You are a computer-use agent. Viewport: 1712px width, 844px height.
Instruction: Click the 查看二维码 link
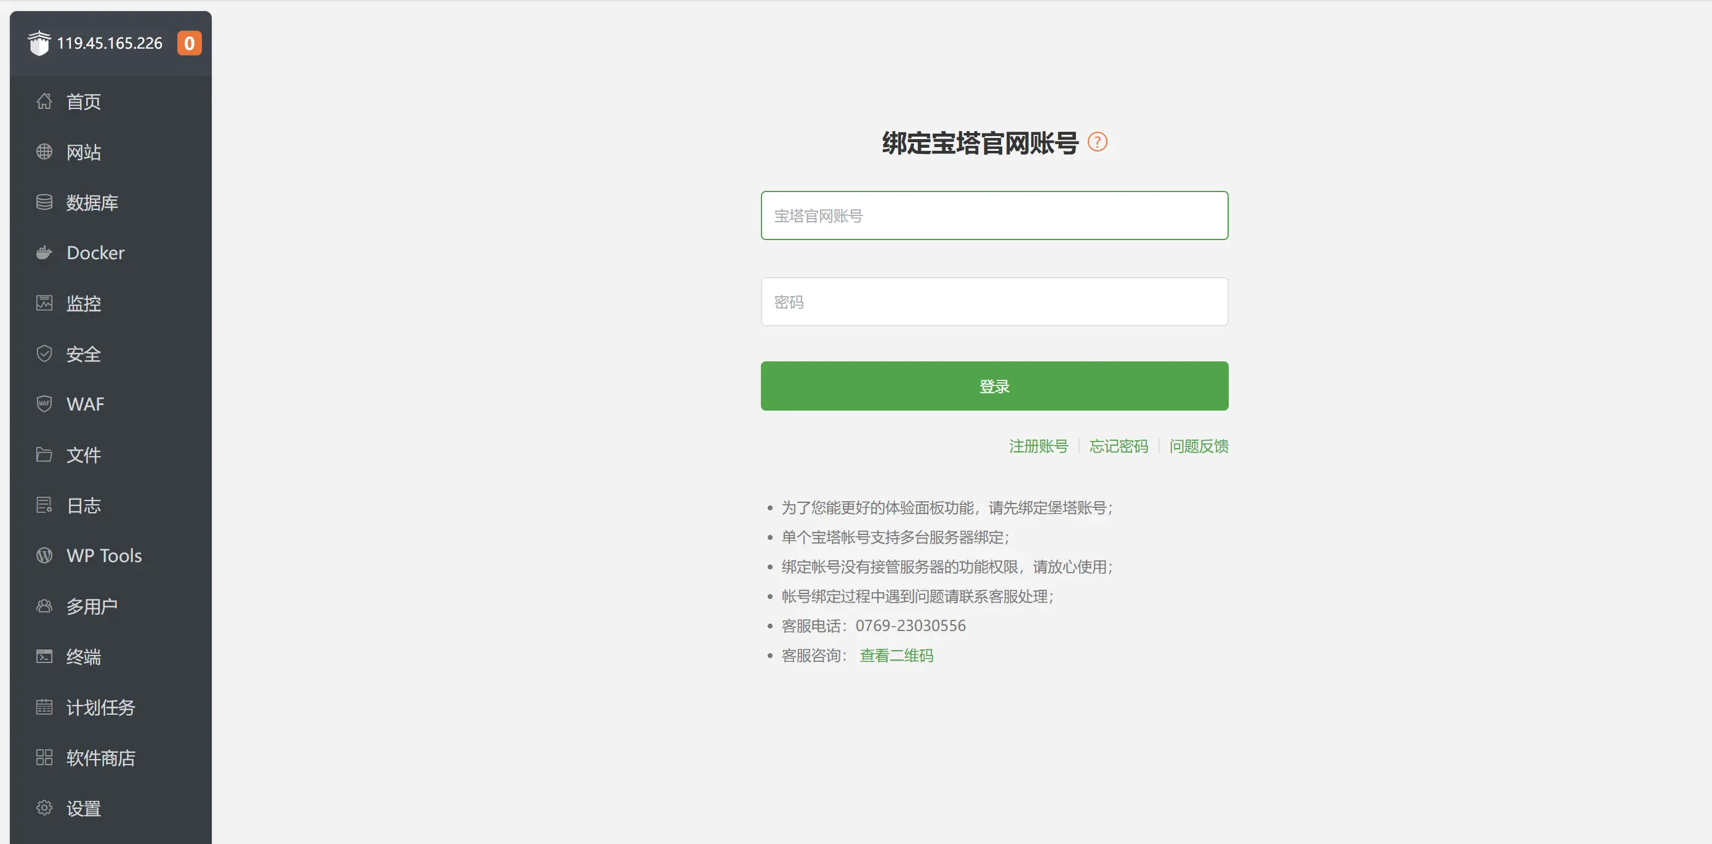click(896, 655)
